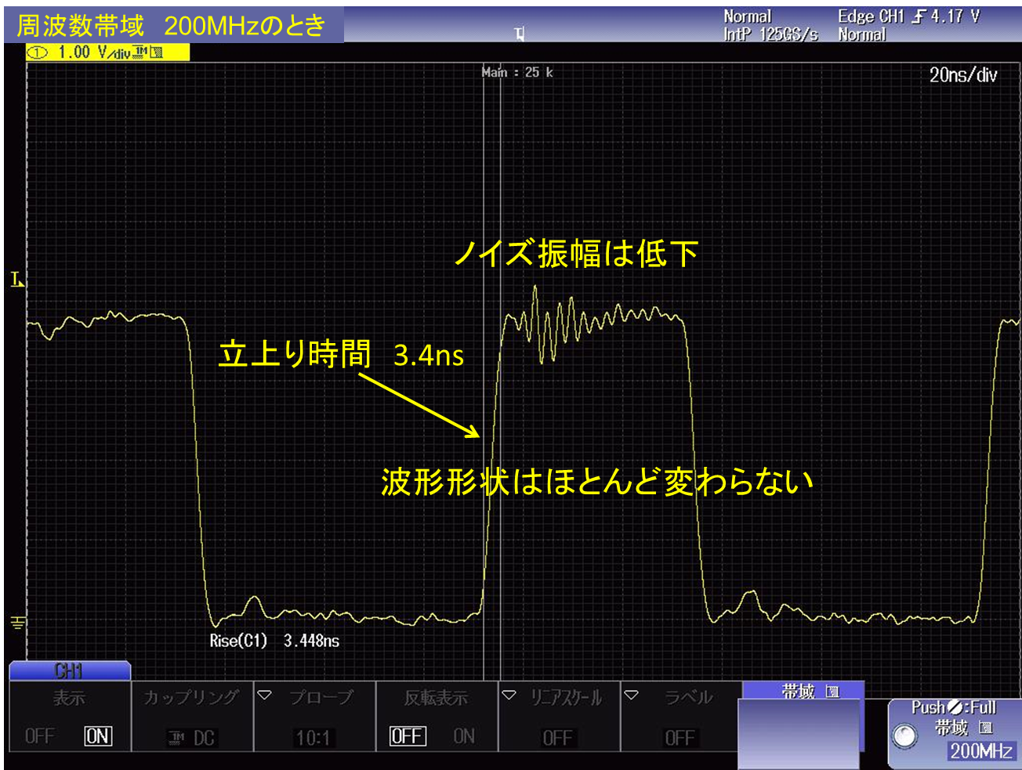Set 表示 display to ON

[98, 736]
